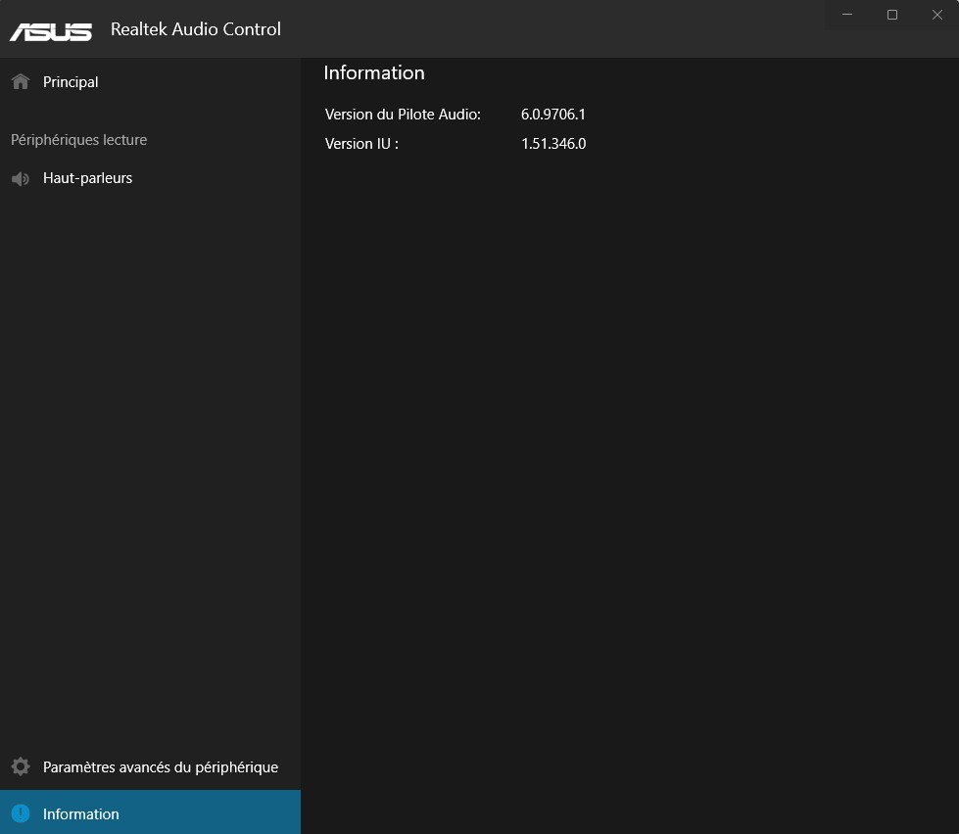Click UI version number 1.51.346.0

[552, 144]
